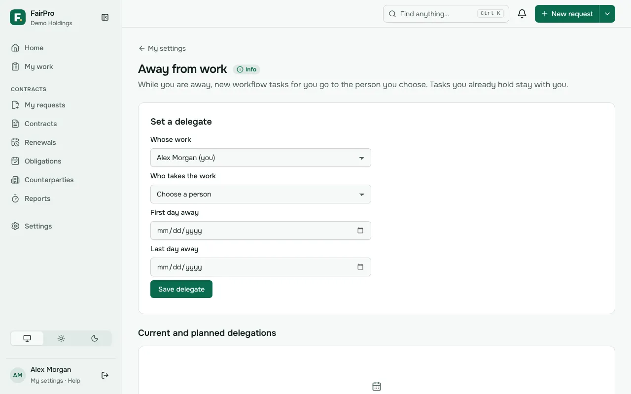
Task: Click the Settings gear icon
Action: coord(15,226)
